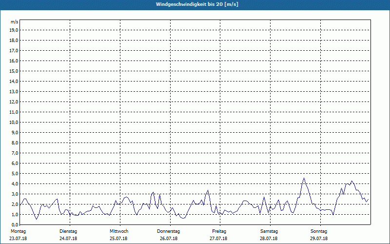Click the date '29.07.18'
This screenshot has height=244, width=390.
pos(319,239)
